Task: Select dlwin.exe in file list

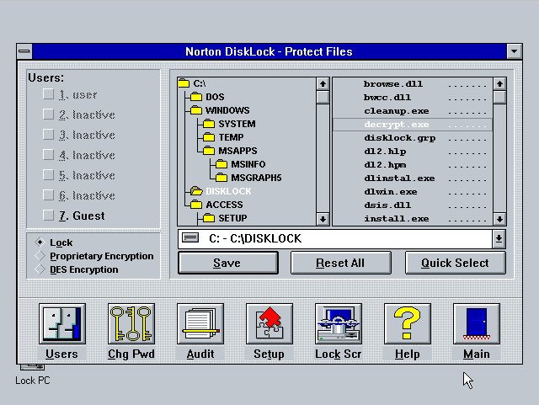Action: (413, 191)
